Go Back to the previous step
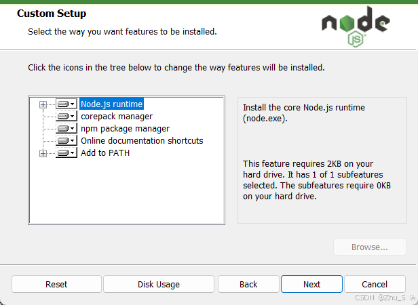The width and height of the screenshot is (418, 305). [248, 284]
